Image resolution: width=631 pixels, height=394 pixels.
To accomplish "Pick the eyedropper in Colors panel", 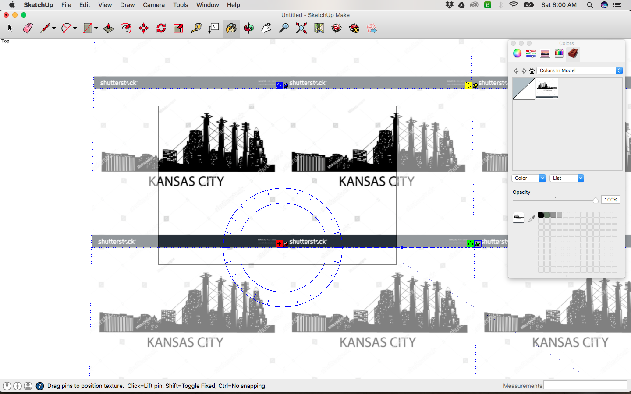I will [532, 218].
